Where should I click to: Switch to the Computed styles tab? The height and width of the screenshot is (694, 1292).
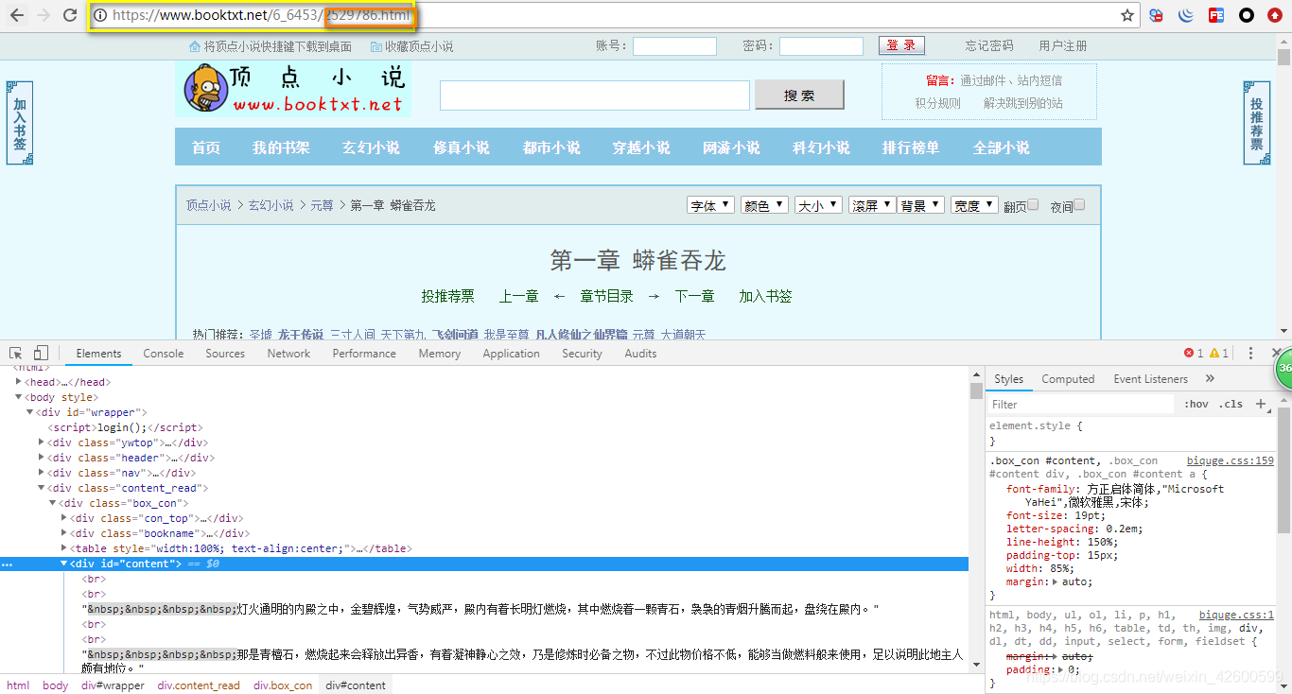click(1068, 378)
